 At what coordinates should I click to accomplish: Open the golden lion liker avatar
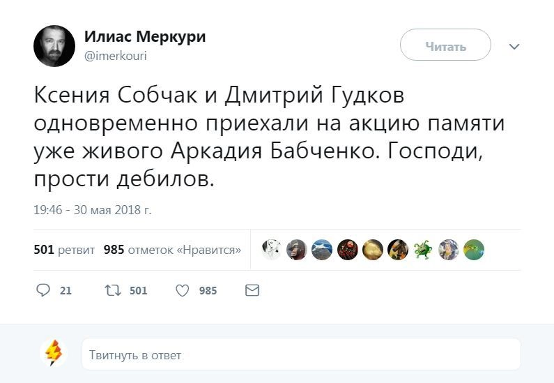pos(373,250)
